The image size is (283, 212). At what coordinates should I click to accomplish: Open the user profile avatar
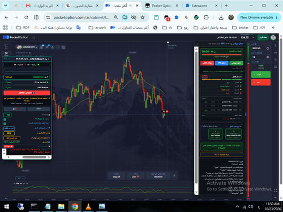click(x=273, y=37)
